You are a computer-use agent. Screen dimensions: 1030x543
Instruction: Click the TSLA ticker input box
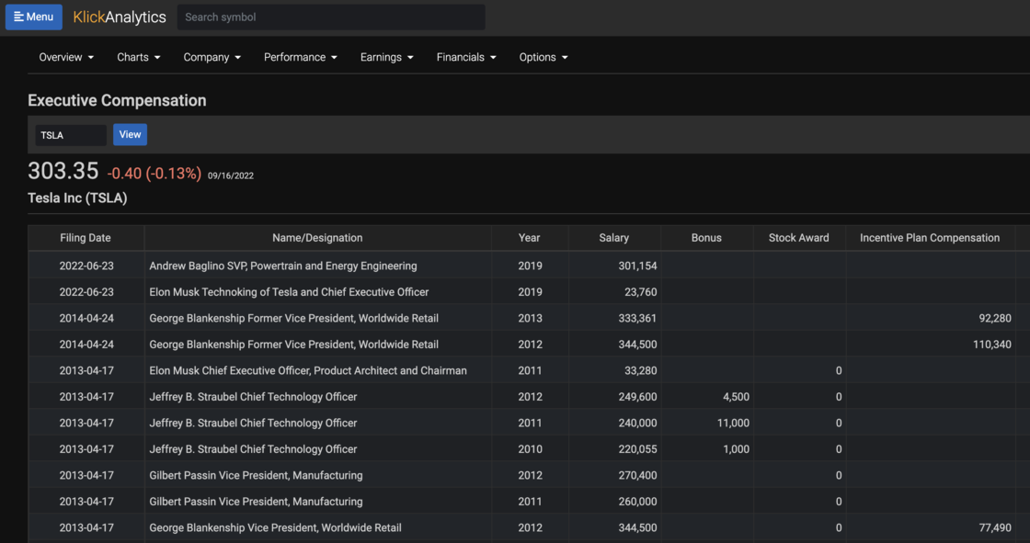tap(70, 135)
